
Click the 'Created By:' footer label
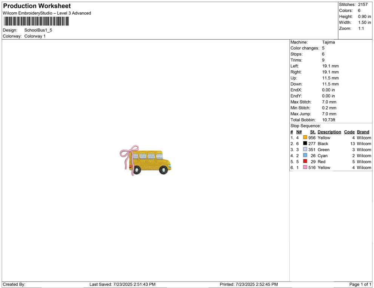[x=14, y=284]
